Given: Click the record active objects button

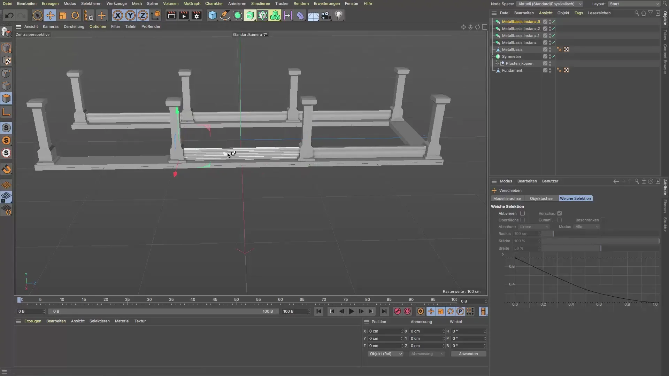Looking at the screenshot, I should click(397, 312).
